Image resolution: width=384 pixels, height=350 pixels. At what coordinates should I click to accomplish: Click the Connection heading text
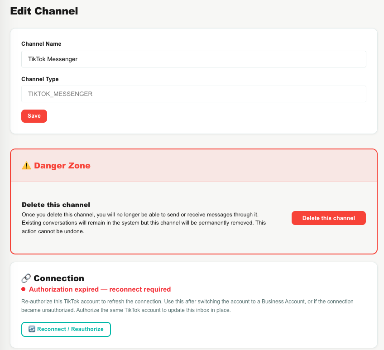click(59, 278)
